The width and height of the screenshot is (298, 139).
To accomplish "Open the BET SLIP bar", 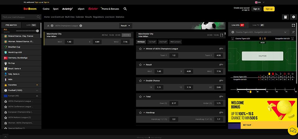I will coord(269,125).
